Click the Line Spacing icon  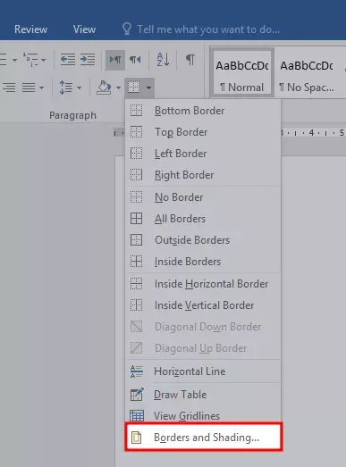65,88
